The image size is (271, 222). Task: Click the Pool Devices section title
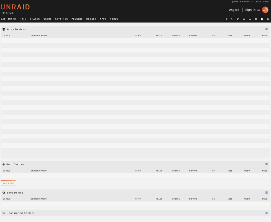(15, 165)
